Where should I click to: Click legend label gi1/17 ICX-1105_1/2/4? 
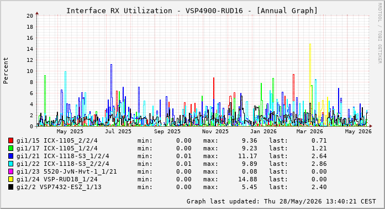57,148
